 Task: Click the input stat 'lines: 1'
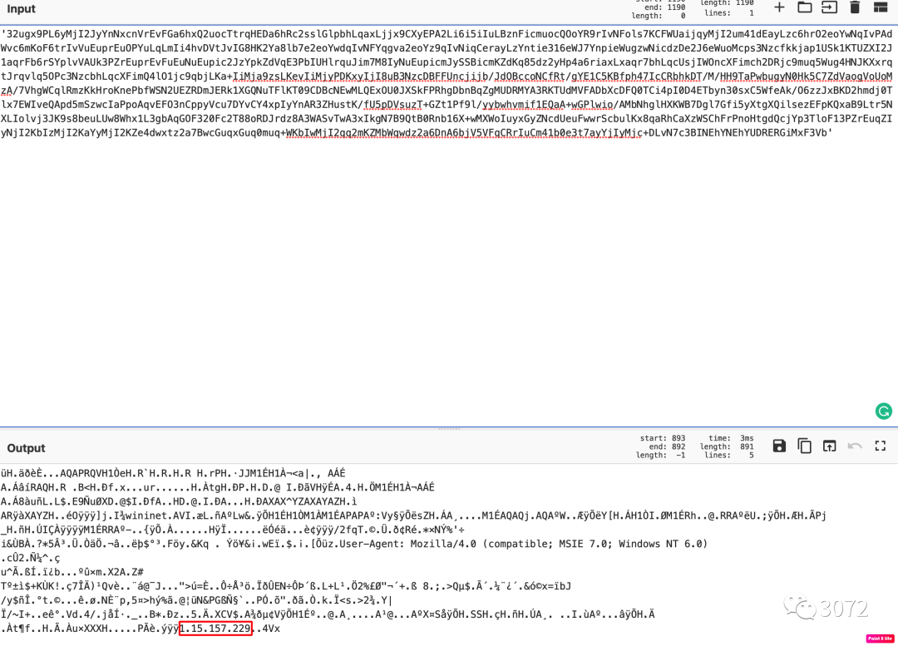coord(729,13)
